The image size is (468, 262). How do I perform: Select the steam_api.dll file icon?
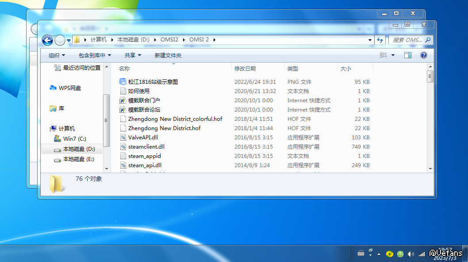[123, 165]
